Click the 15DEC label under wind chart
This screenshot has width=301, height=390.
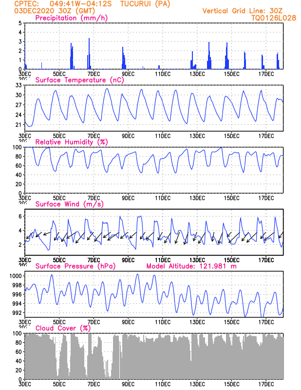(x=232, y=260)
